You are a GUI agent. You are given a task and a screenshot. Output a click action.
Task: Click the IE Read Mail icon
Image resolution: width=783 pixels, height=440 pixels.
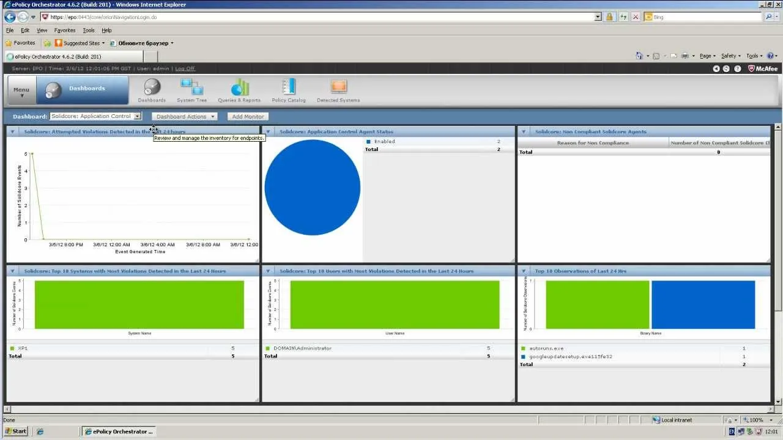pyautogui.click(x=674, y=56)
